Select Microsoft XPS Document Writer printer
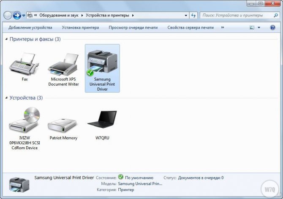Image resolution: width=283 pixels, height=199 pixels. click(x=63, y=64)
